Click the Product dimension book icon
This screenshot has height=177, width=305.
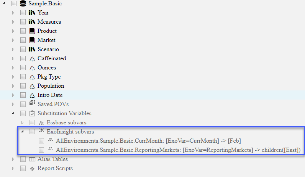pyautogui.click(x=32, y=31)
